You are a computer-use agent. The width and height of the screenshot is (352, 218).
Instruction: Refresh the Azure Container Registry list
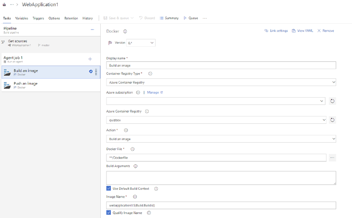point(332,120)
